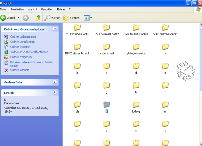This screenshot has height=146, width=202.
Task: Collapse the Details panel
Action: 55,92
